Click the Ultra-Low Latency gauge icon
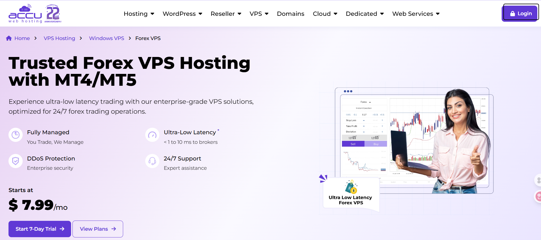 [152, 135]
